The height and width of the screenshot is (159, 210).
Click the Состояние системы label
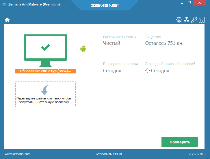pyautogui.click(x=119, y=37)
